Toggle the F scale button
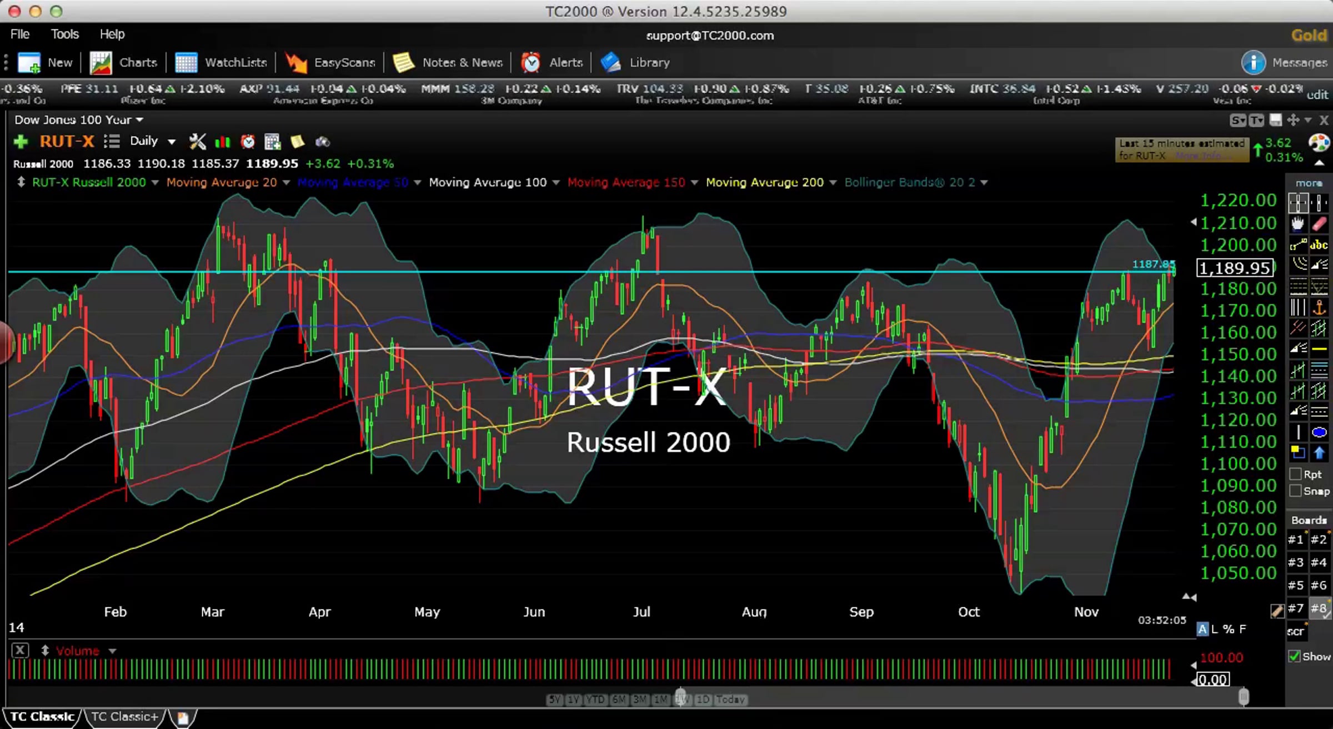Viewport: 1333px width, 729px height. 1242,629
